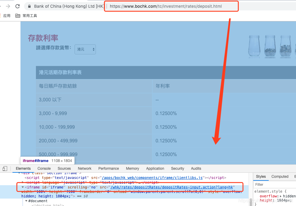Open the Performance tab
This screenshot has width=296, height=206.
109,168
